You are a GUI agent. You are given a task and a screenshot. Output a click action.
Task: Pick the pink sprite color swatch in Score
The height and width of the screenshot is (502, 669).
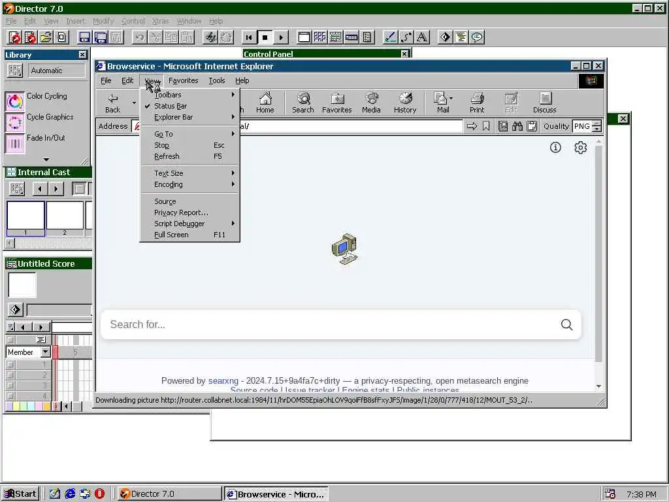coord(39,407)
